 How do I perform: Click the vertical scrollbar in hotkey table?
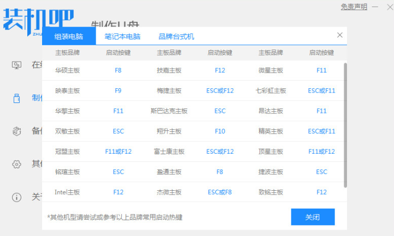[x=345, y=124]
